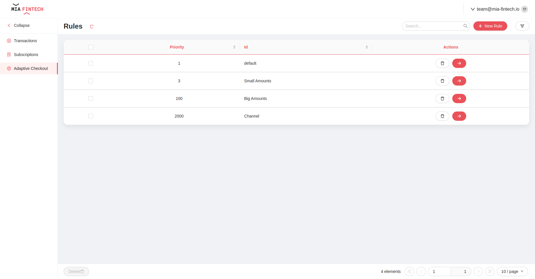Open the filter icon near top right
The image size is (535, 279).
tap(522, 26)
